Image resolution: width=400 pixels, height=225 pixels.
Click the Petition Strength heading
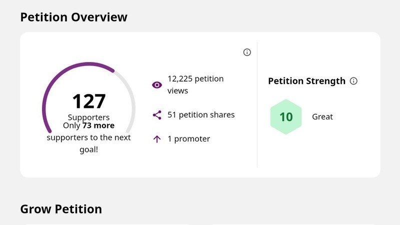pos(306,81)
